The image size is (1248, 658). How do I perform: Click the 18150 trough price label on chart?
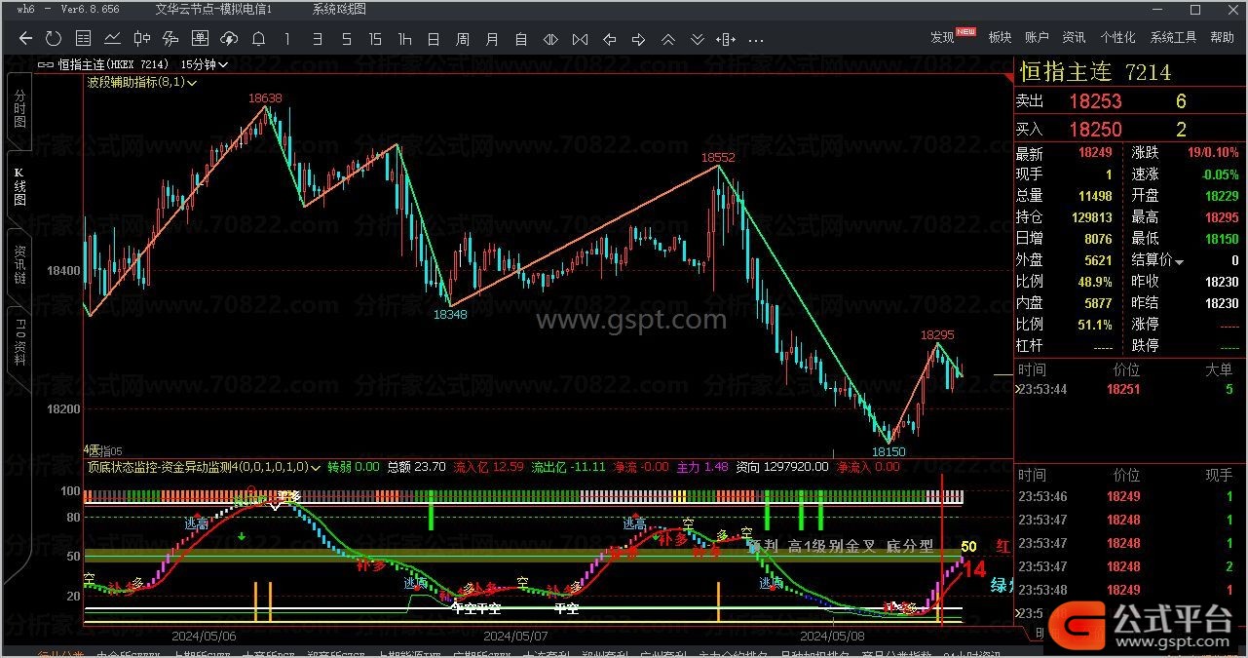pyautogui.click(x=889, y=452)
